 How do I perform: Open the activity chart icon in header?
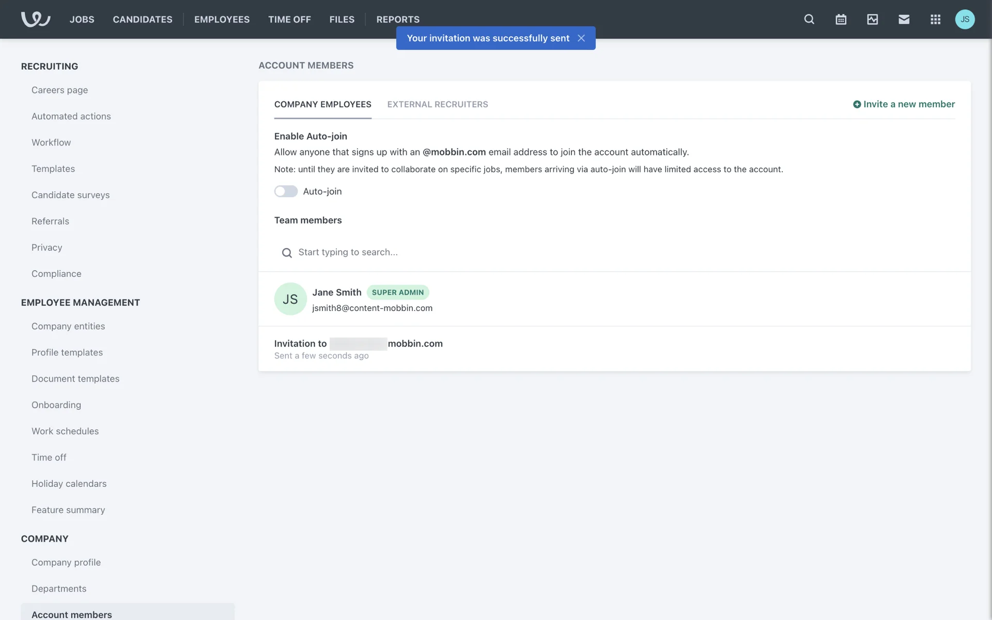pos(872,19)
